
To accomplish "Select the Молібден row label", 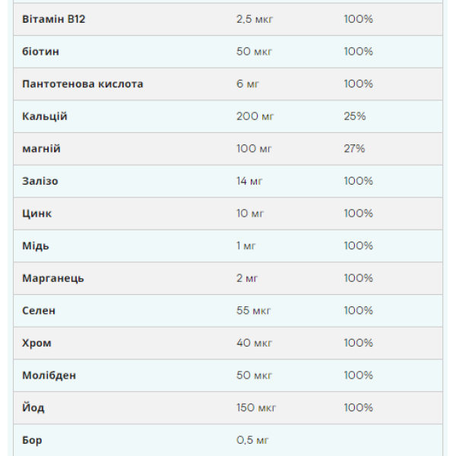I will tap(49, 375).
